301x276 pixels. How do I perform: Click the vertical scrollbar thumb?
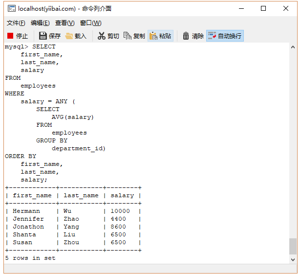293,247
